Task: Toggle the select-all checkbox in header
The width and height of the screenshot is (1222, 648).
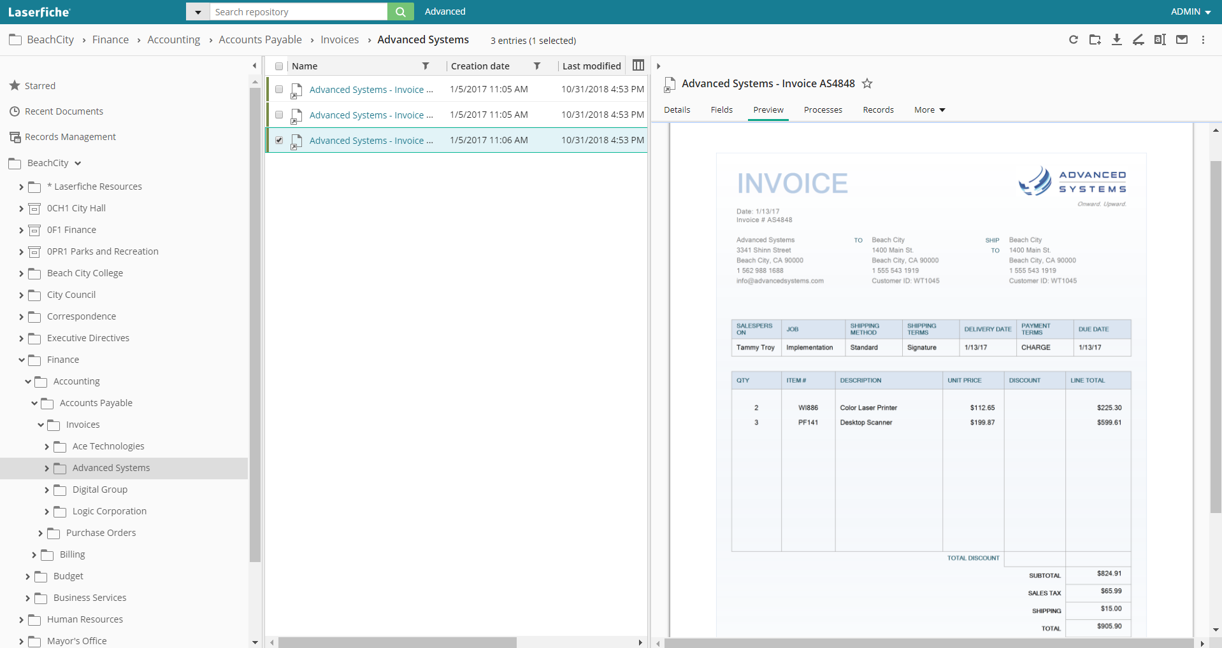Action: (x=278, y=66)
